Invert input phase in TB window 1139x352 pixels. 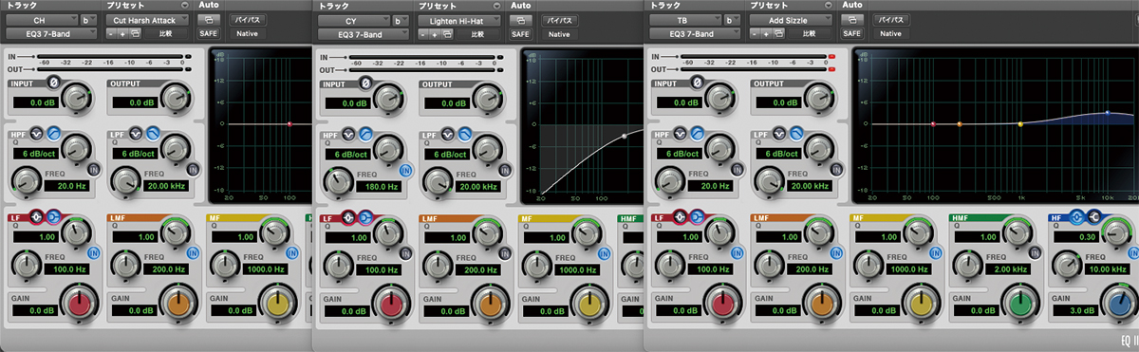click(x=699, y=83)
